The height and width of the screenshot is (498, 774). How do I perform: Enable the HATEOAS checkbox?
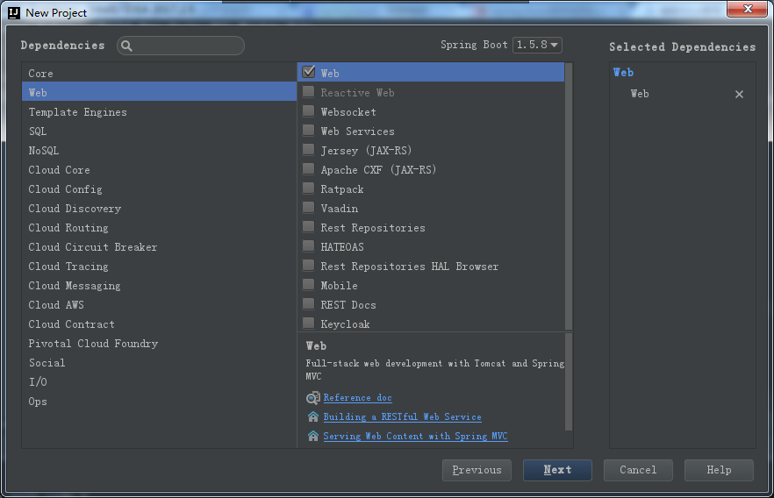(x=309, y=245)
